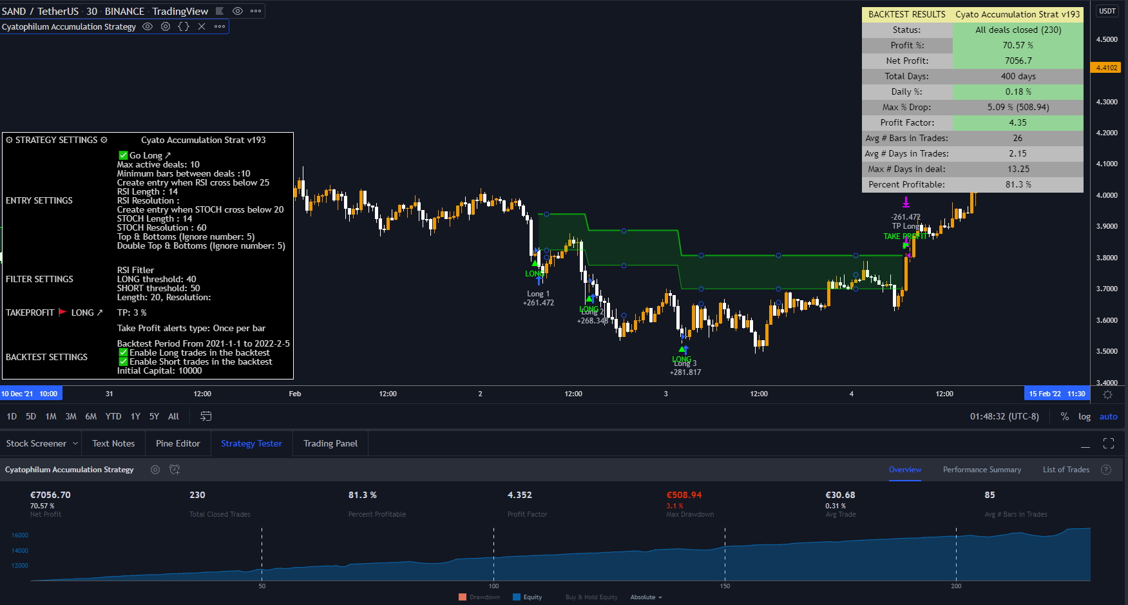The image size is (1128, 605).
Task: Click the add alert clock icon in Strategy Tester
Action: (x=175, y=470)
